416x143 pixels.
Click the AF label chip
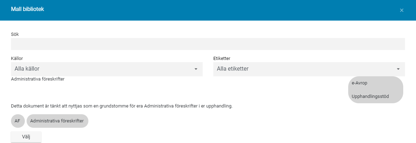17,121
